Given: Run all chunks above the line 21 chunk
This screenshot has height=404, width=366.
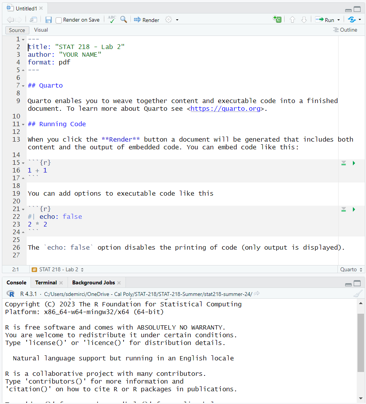Looking at the screenshot, I should click(x=343, y=210).
